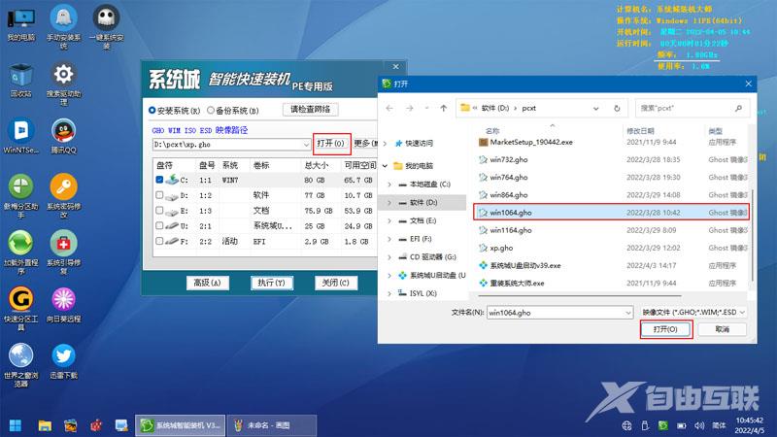Go up one folder level in dialog

pos(444,108)
